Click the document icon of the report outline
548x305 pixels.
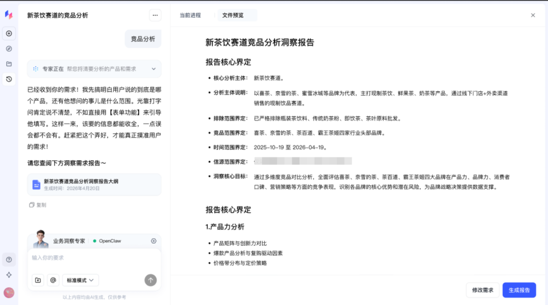pyautogui.click(x=37, y=185)
